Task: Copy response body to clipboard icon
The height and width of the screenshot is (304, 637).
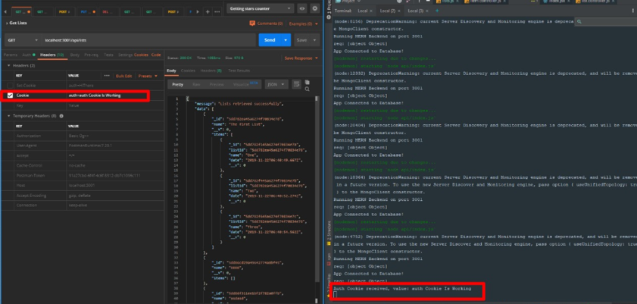Action: pos(307,82)
